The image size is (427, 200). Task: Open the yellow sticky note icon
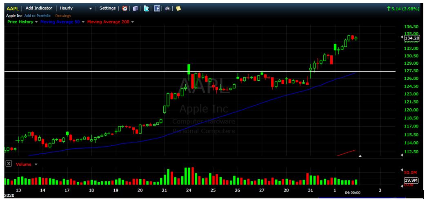click(178, 9)
